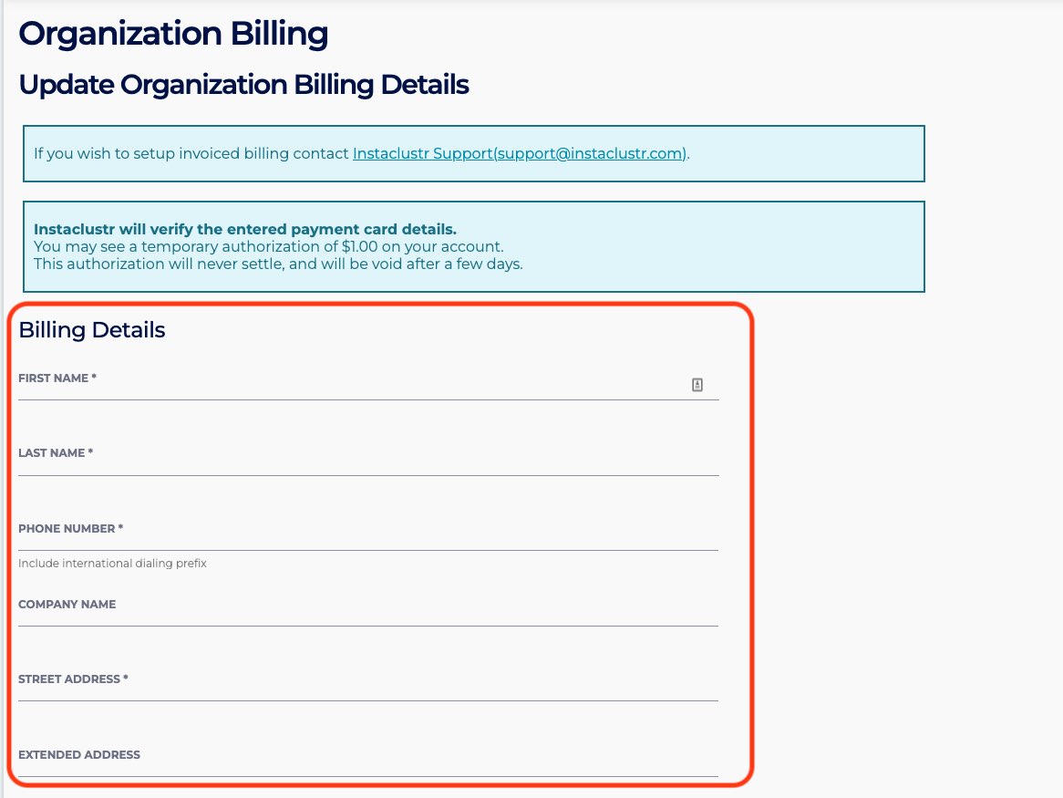The width and height of the screenshot is (1063, 798).
Task: Open the Instaclustr Support email link
Action: click(x=519, y=153)
